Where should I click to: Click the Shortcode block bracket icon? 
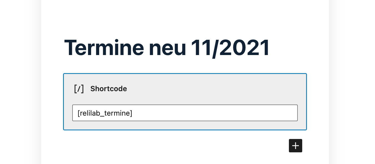[79, 89]
